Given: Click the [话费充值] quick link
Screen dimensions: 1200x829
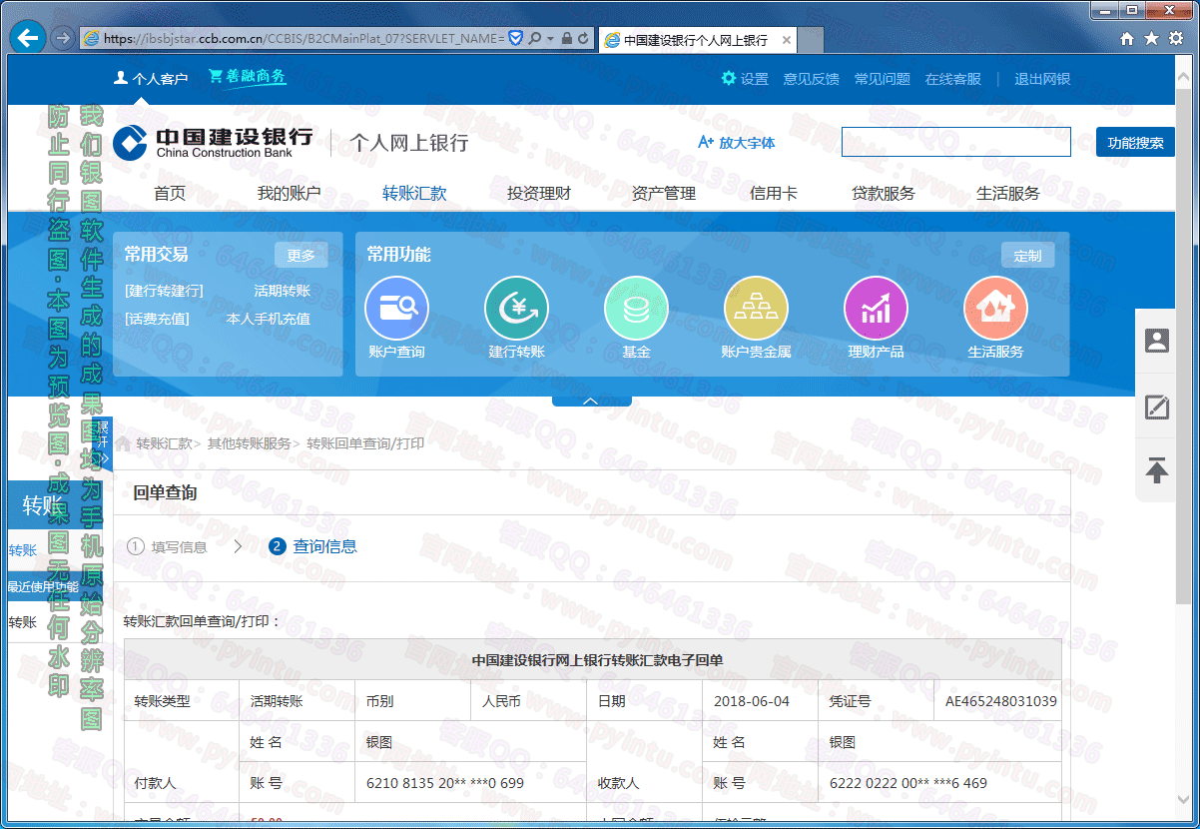Looking at the screenshot, I should 157,320.
